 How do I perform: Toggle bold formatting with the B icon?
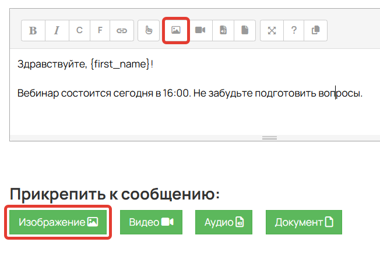(x=33, y=30)
